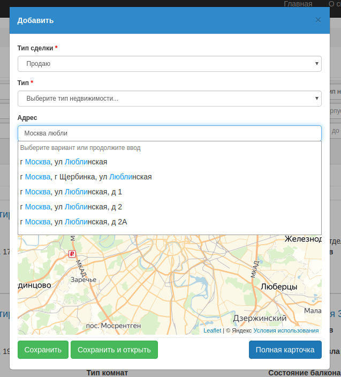Viewport: 341px width, 377px height.
Task: Click Люберцы label on the map
Action: click(279, 287)
